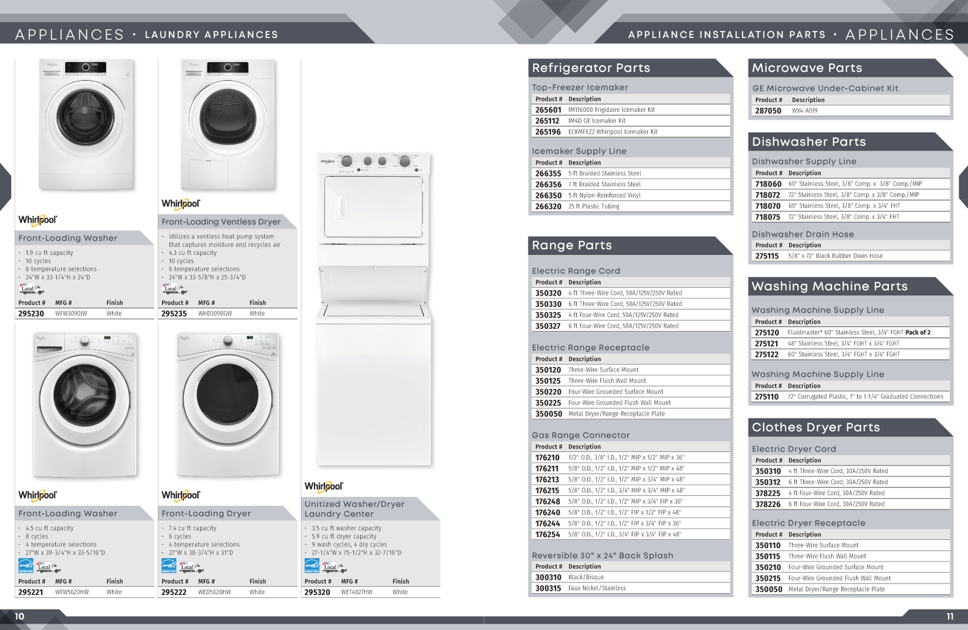968x630 pixels.
Task: Click page number 11 in the footer
Action: coord(949,617)
